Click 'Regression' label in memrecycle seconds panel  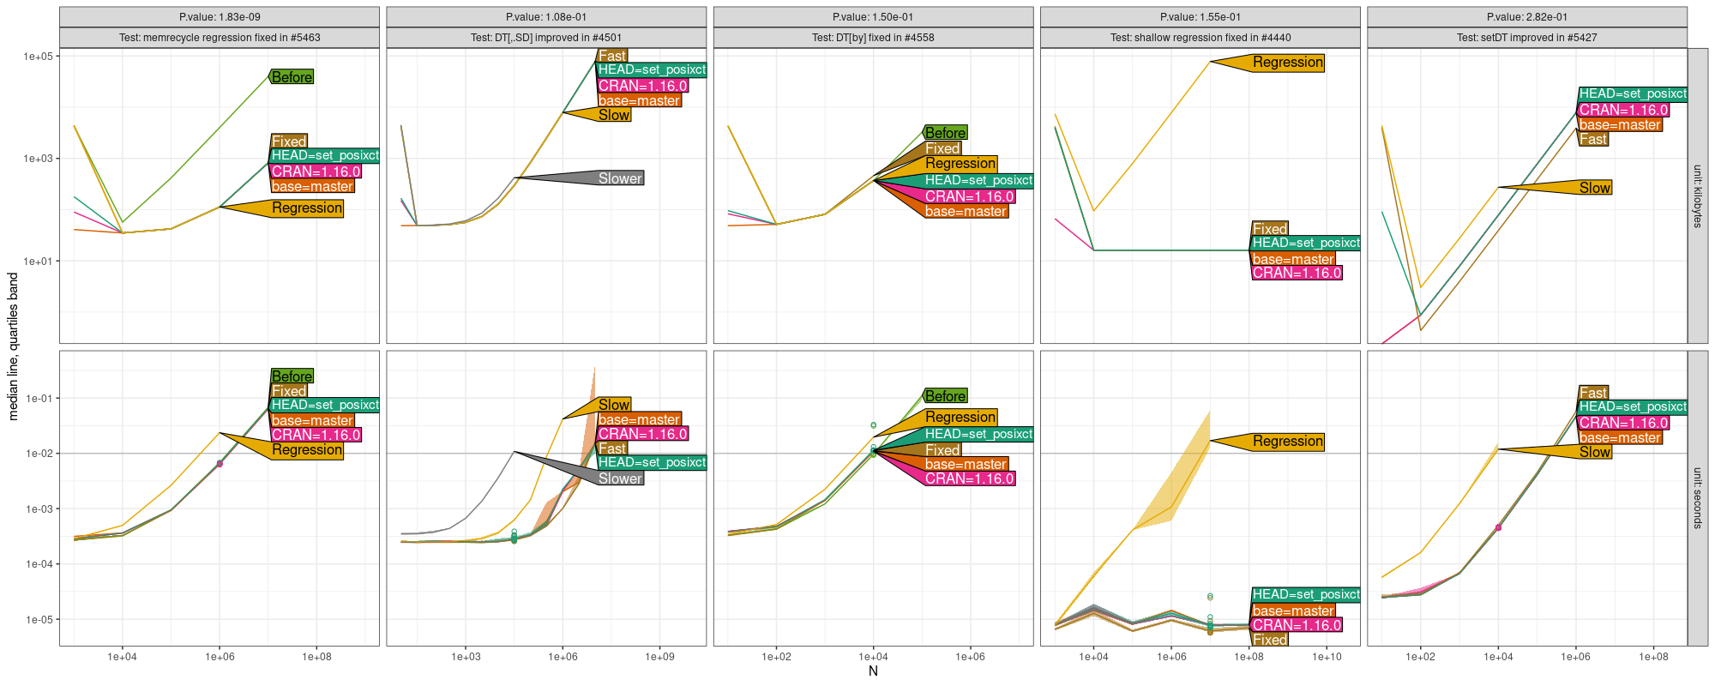[307, 450]
